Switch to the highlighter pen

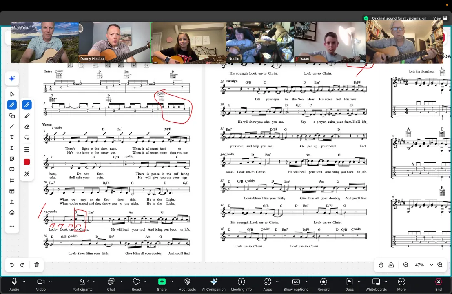tap(27, 116)
